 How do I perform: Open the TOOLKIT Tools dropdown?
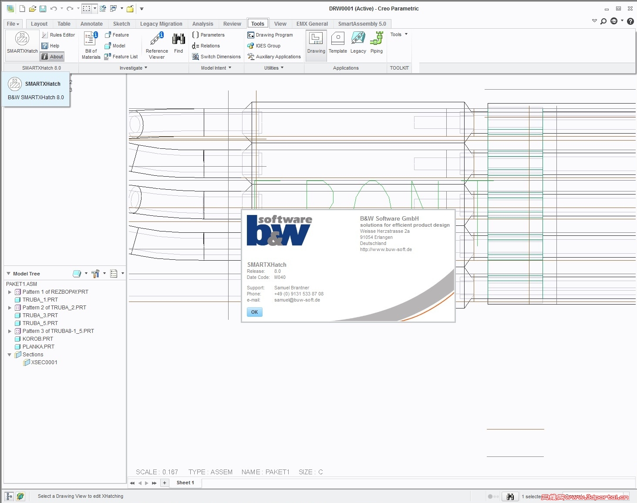(399, 34)
